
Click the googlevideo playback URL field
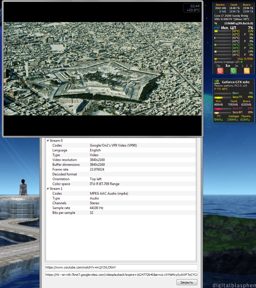coord(121,275)
